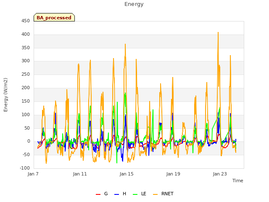The height and width of the screenshot is (202, 269).
Task: Toggle the H series legend entry
Action: 120,194
